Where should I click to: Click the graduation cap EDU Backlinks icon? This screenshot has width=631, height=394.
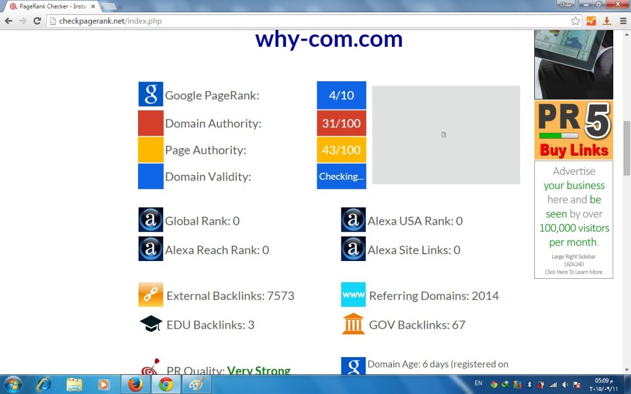pos(150,324)
